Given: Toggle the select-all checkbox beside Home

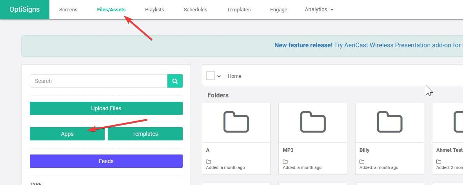Looking at the screenshot, I should (211, 76).
